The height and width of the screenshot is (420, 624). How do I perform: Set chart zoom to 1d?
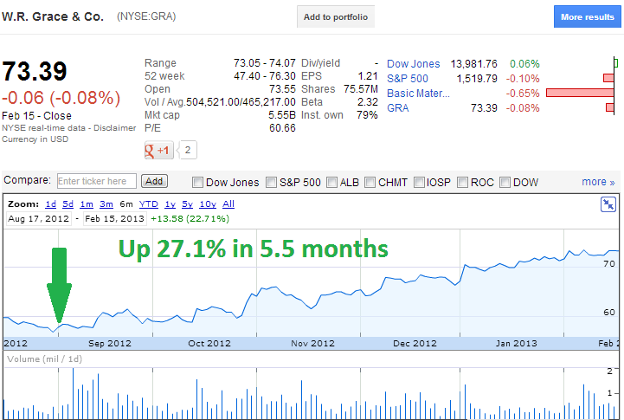(50, 204)
